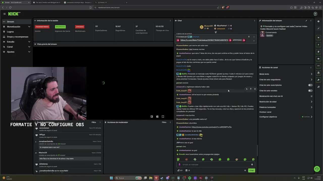
Task: Open Acciones de moderador Filtro
Action: pyautogui.click(x=164, y=122)
